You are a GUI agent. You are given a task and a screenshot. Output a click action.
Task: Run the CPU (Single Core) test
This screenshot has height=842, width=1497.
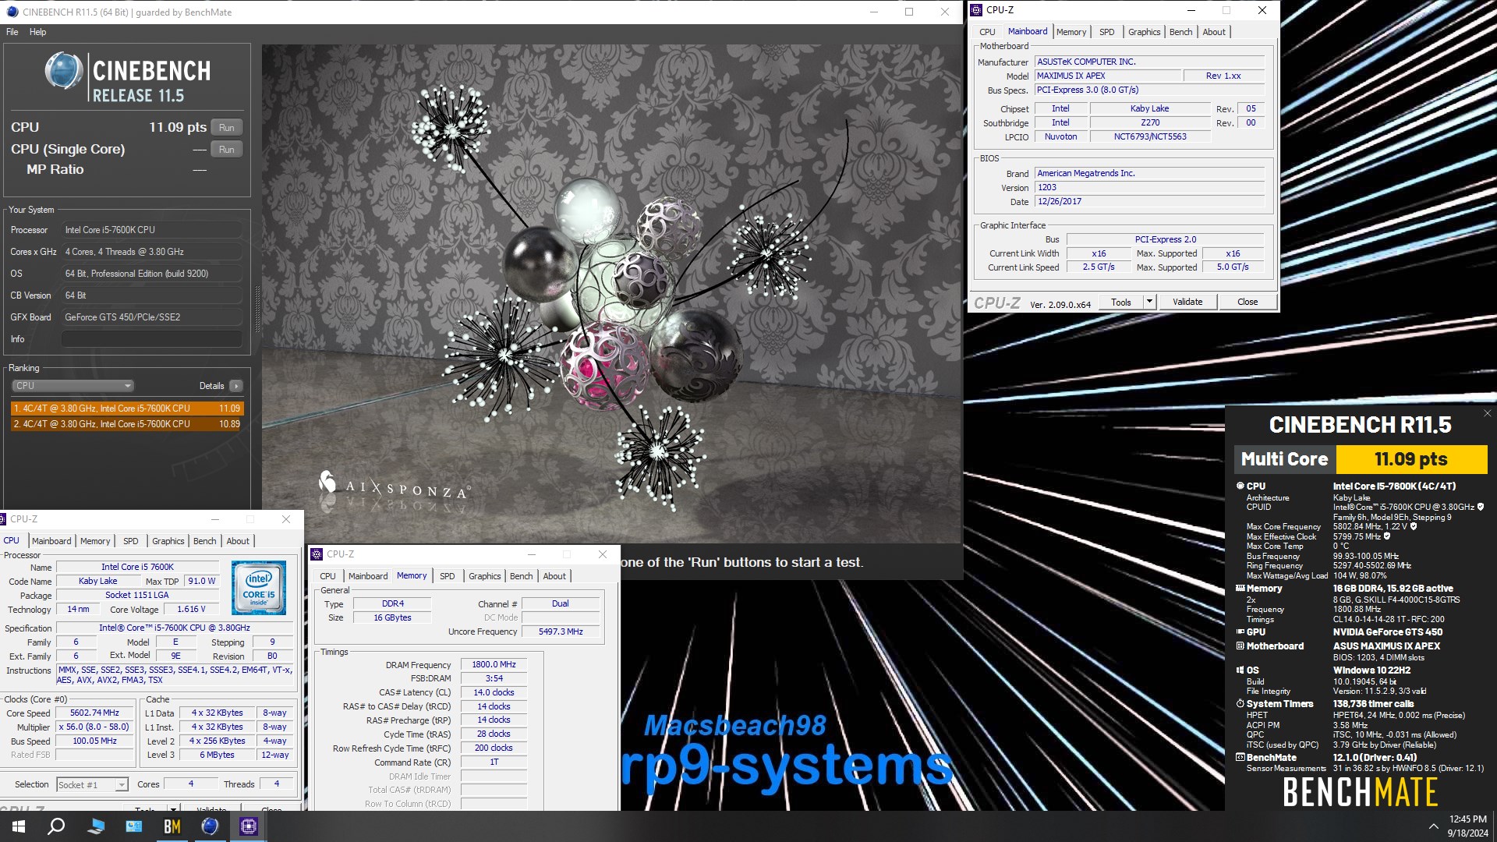226,150
